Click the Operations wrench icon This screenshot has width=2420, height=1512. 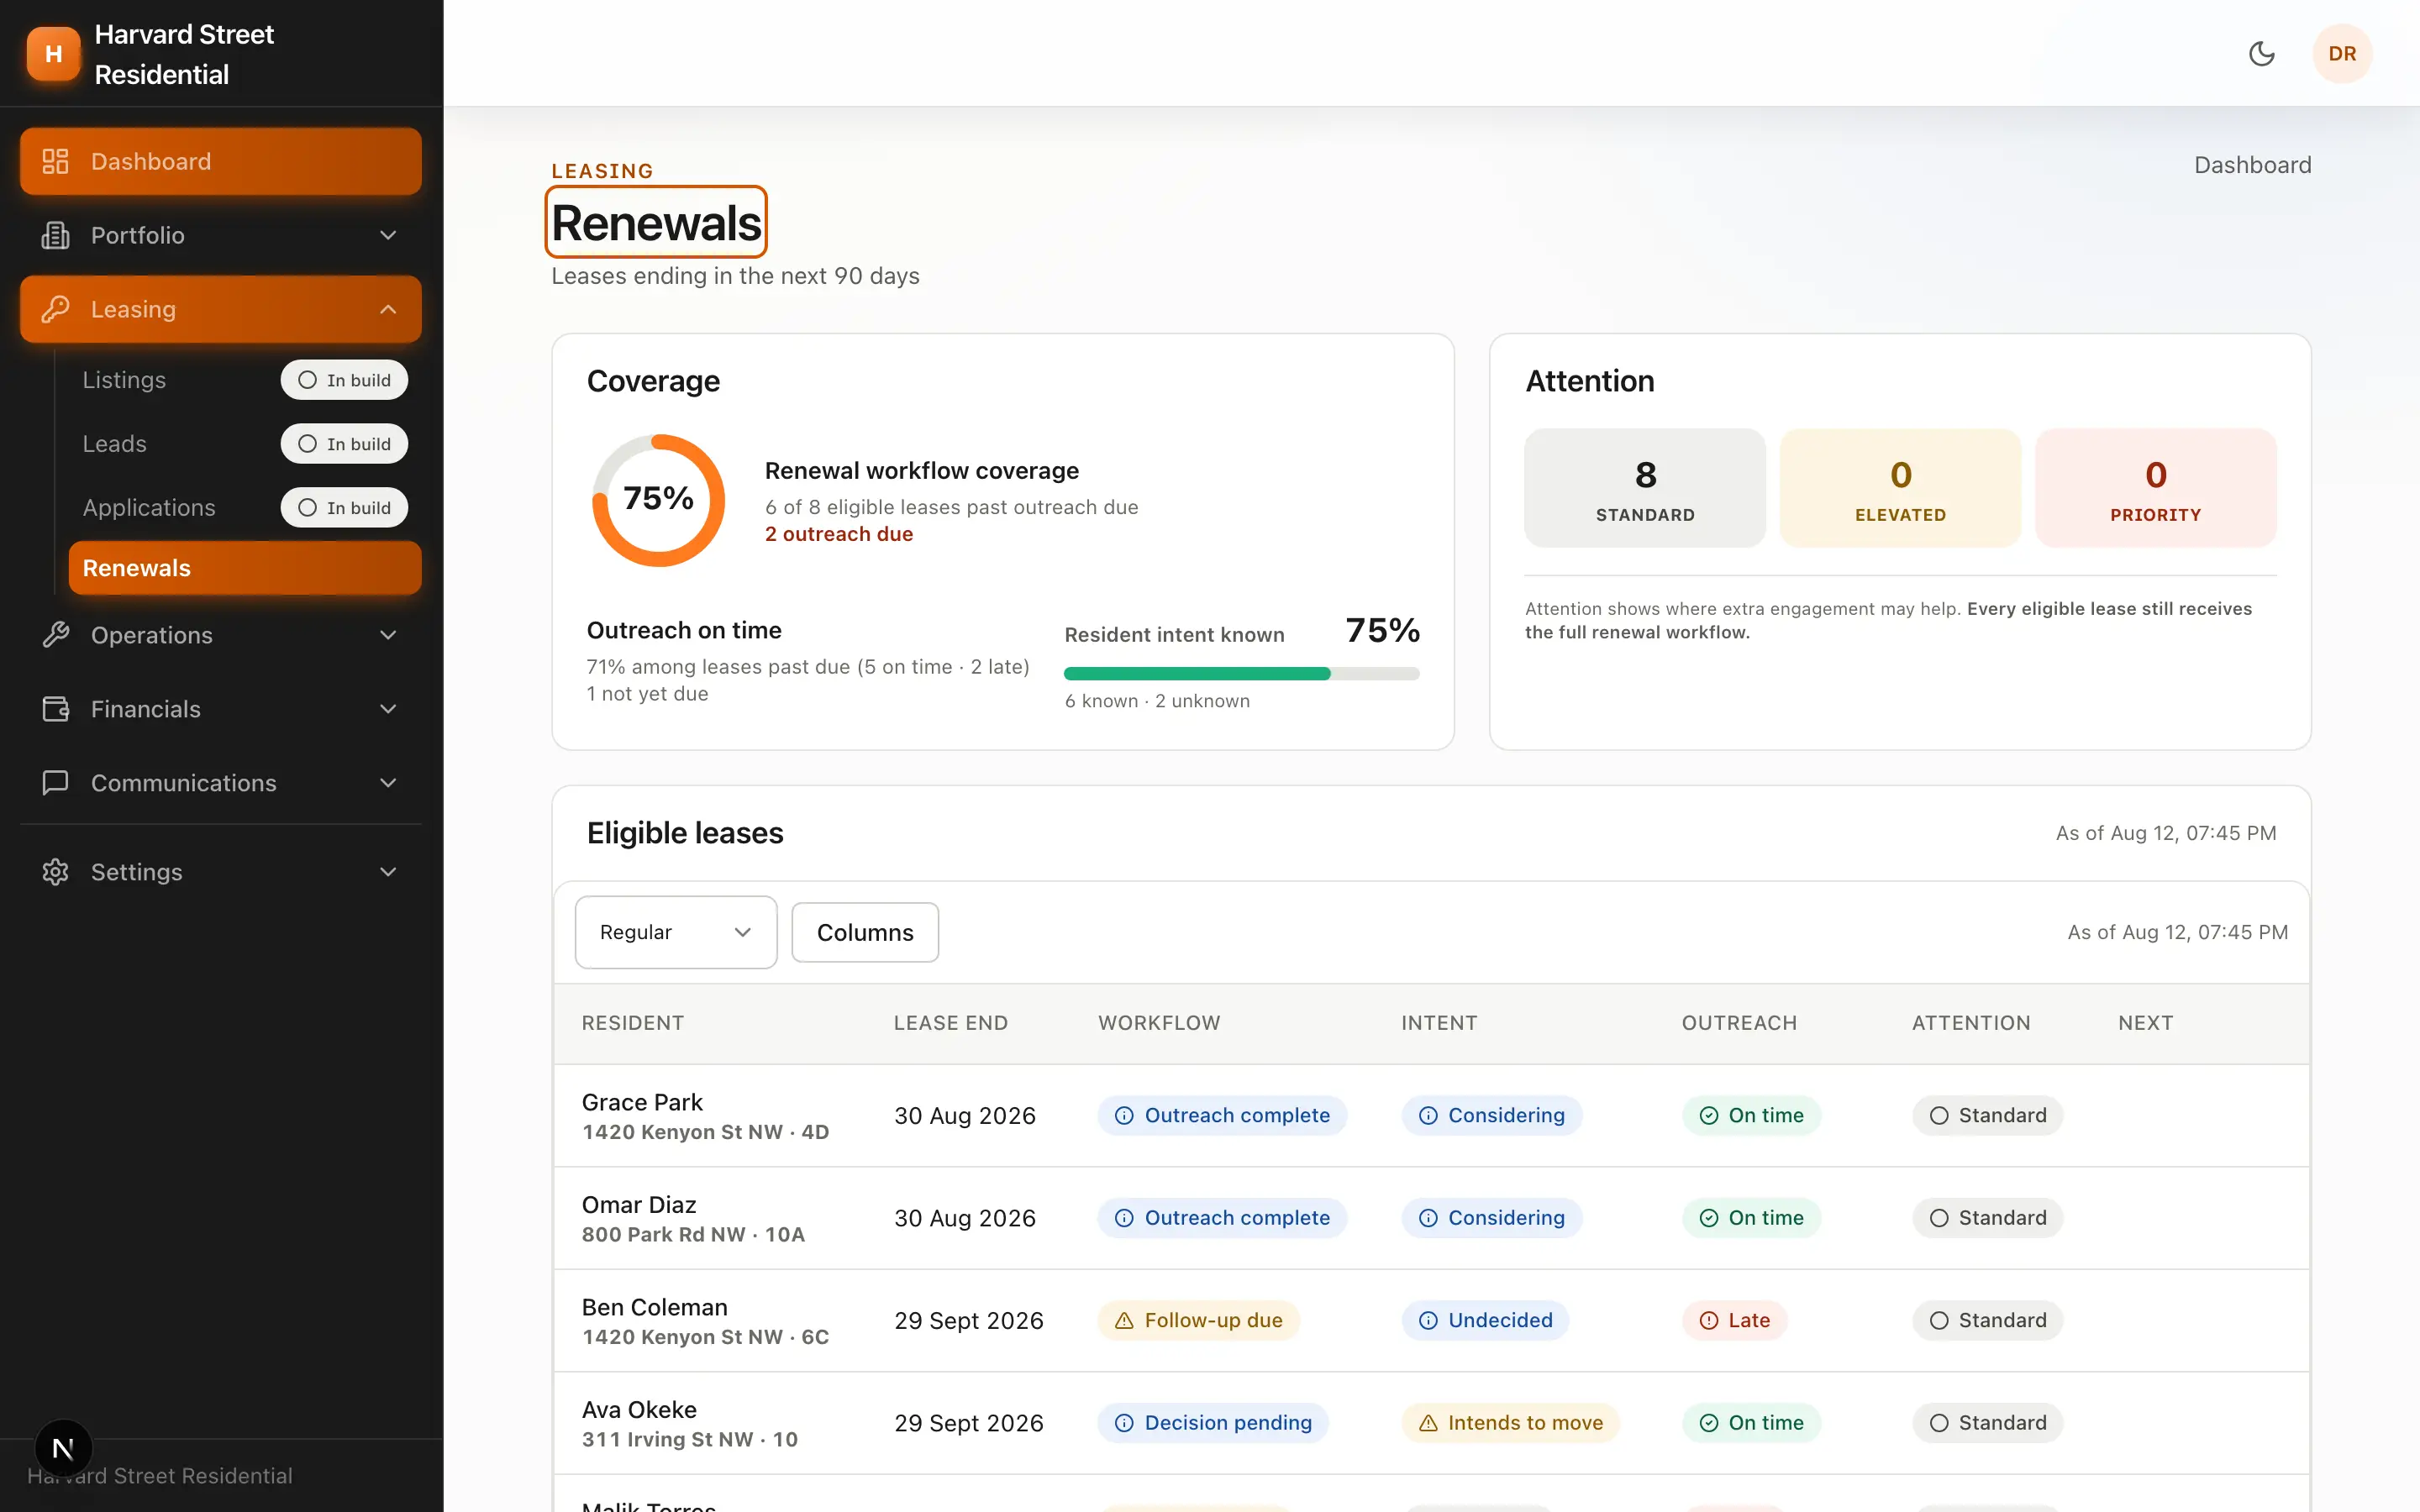(x=55, y=635)
